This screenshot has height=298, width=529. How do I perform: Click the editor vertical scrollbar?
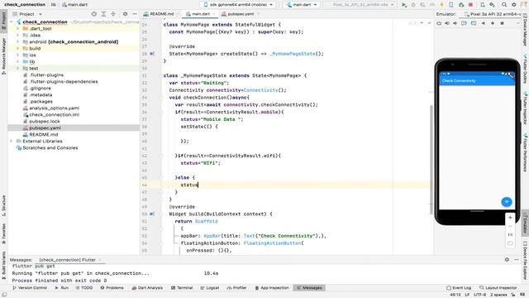pos(431,159)
